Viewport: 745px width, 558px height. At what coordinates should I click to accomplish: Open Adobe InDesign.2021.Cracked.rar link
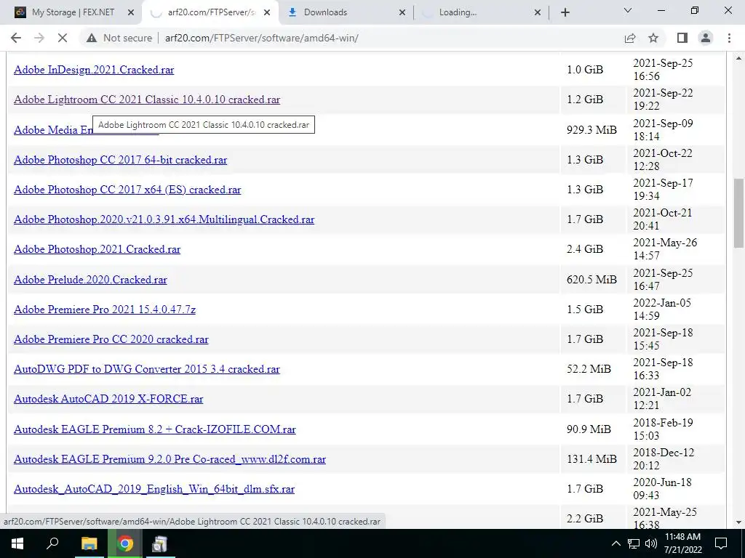[94, 70]
